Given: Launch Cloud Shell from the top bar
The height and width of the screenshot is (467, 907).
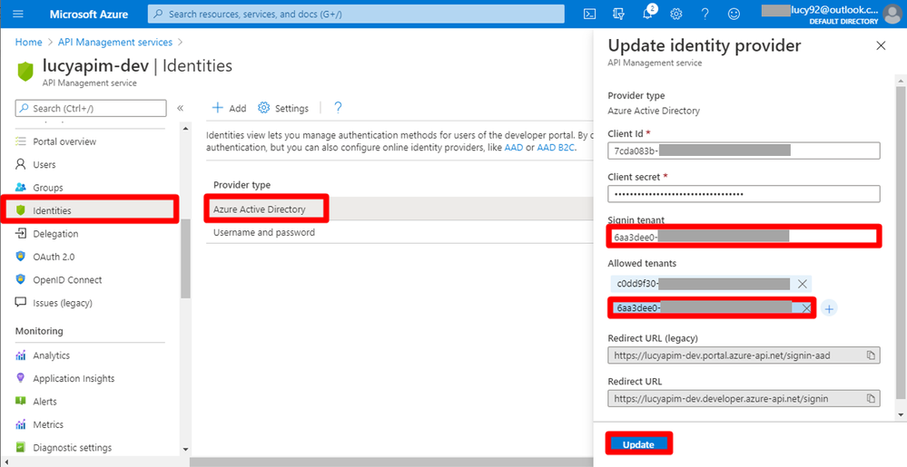Looking at the screenshot, I should pyautogui.click(x=589, y=14).
